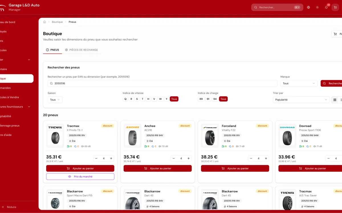Select load index 94
Viewport: 342px width, 213px height.
(x=215, y=99)
